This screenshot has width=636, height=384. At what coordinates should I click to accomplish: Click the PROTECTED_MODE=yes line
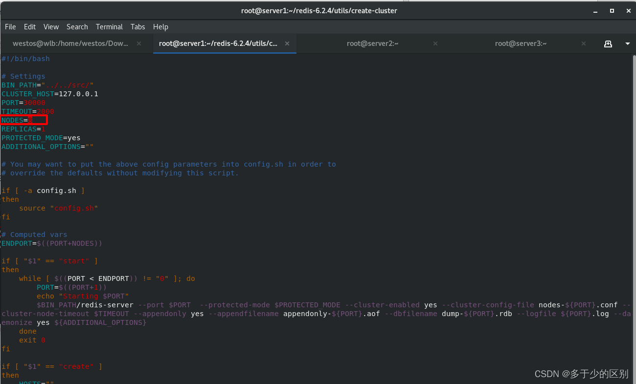click(x=41, y=138)
